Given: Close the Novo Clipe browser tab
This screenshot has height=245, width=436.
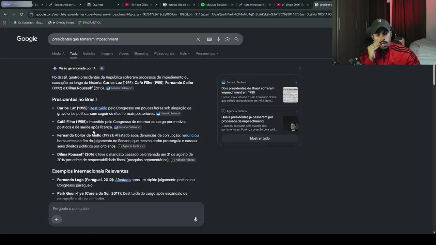Looking at the screenshot, I should pyautogui.click(x=156, y=5).
